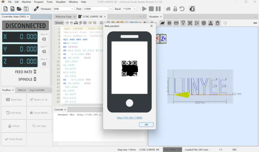Open the File menu
The height and width of the screenshot is (152, 259).
[10, 2]
